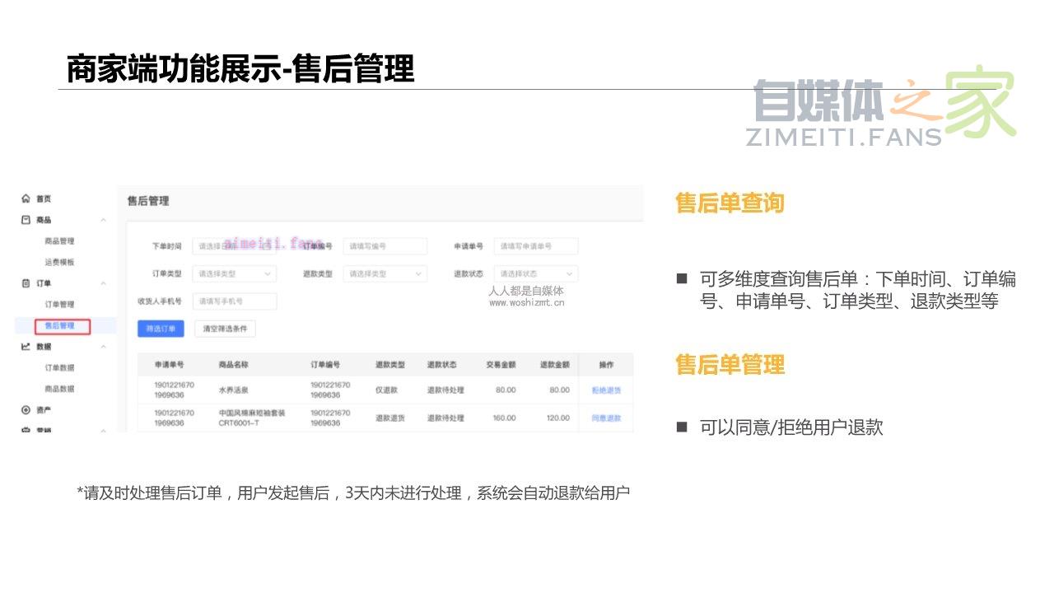Click the 商品 box icon
Screen dimensions: 1054x593
pyautogui.click(x=26, y=220)
